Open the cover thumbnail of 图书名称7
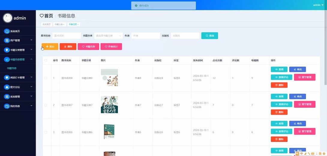The height and width of the screenshot is (156, 327). [x=109, y=104]
